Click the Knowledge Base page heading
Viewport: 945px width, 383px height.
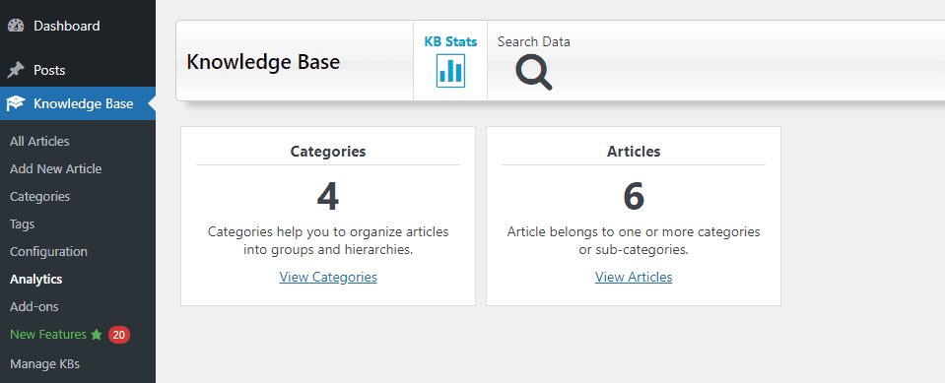pyautogui.click(x=263, y=61)
